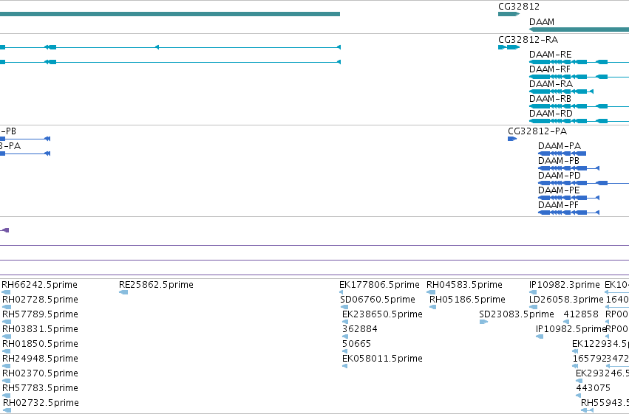
Task: Click the DAAM-PE protein label
Action: coord(559,190)
